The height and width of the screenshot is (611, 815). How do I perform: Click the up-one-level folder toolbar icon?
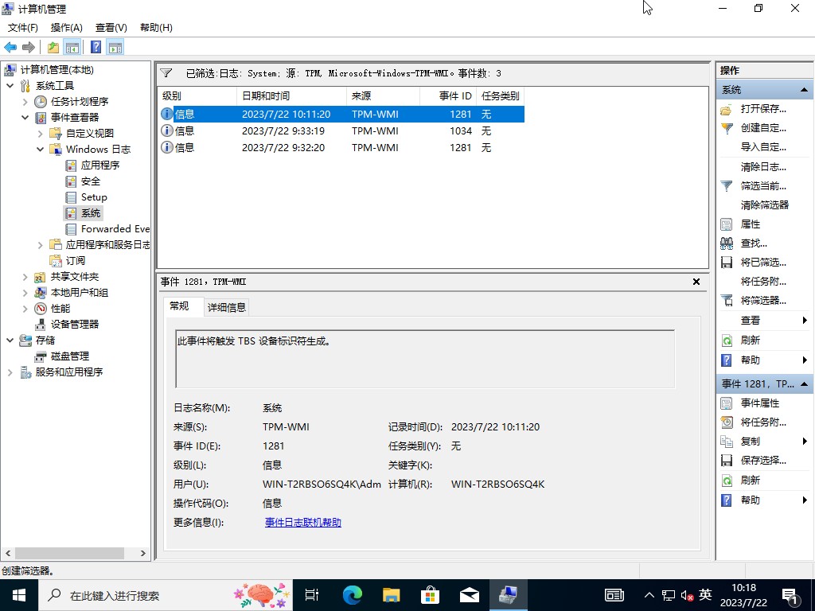tap(53, 47)
